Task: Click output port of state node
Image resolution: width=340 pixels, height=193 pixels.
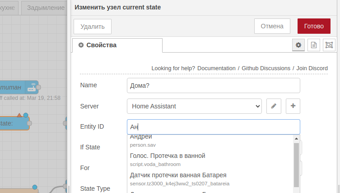Action: pyautogui.click(x=30, y=123)
